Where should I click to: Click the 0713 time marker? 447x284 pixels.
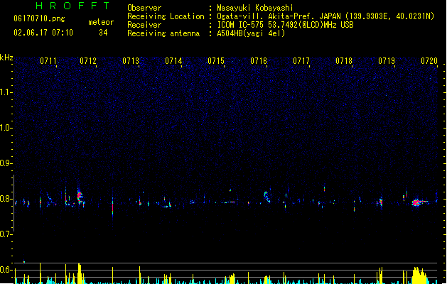(131, 61)
